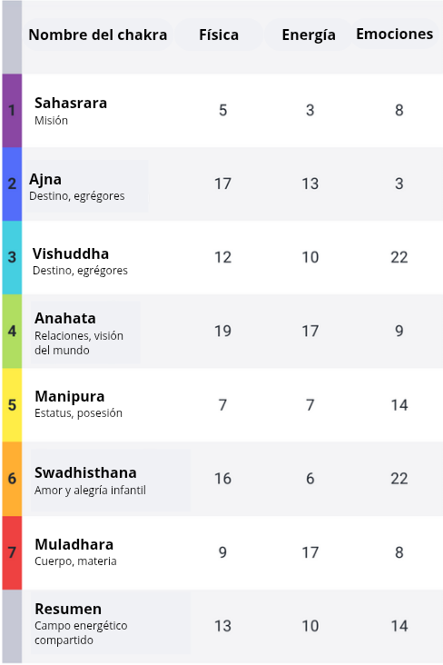Click the Muladhara chakra name

point(74,544)
